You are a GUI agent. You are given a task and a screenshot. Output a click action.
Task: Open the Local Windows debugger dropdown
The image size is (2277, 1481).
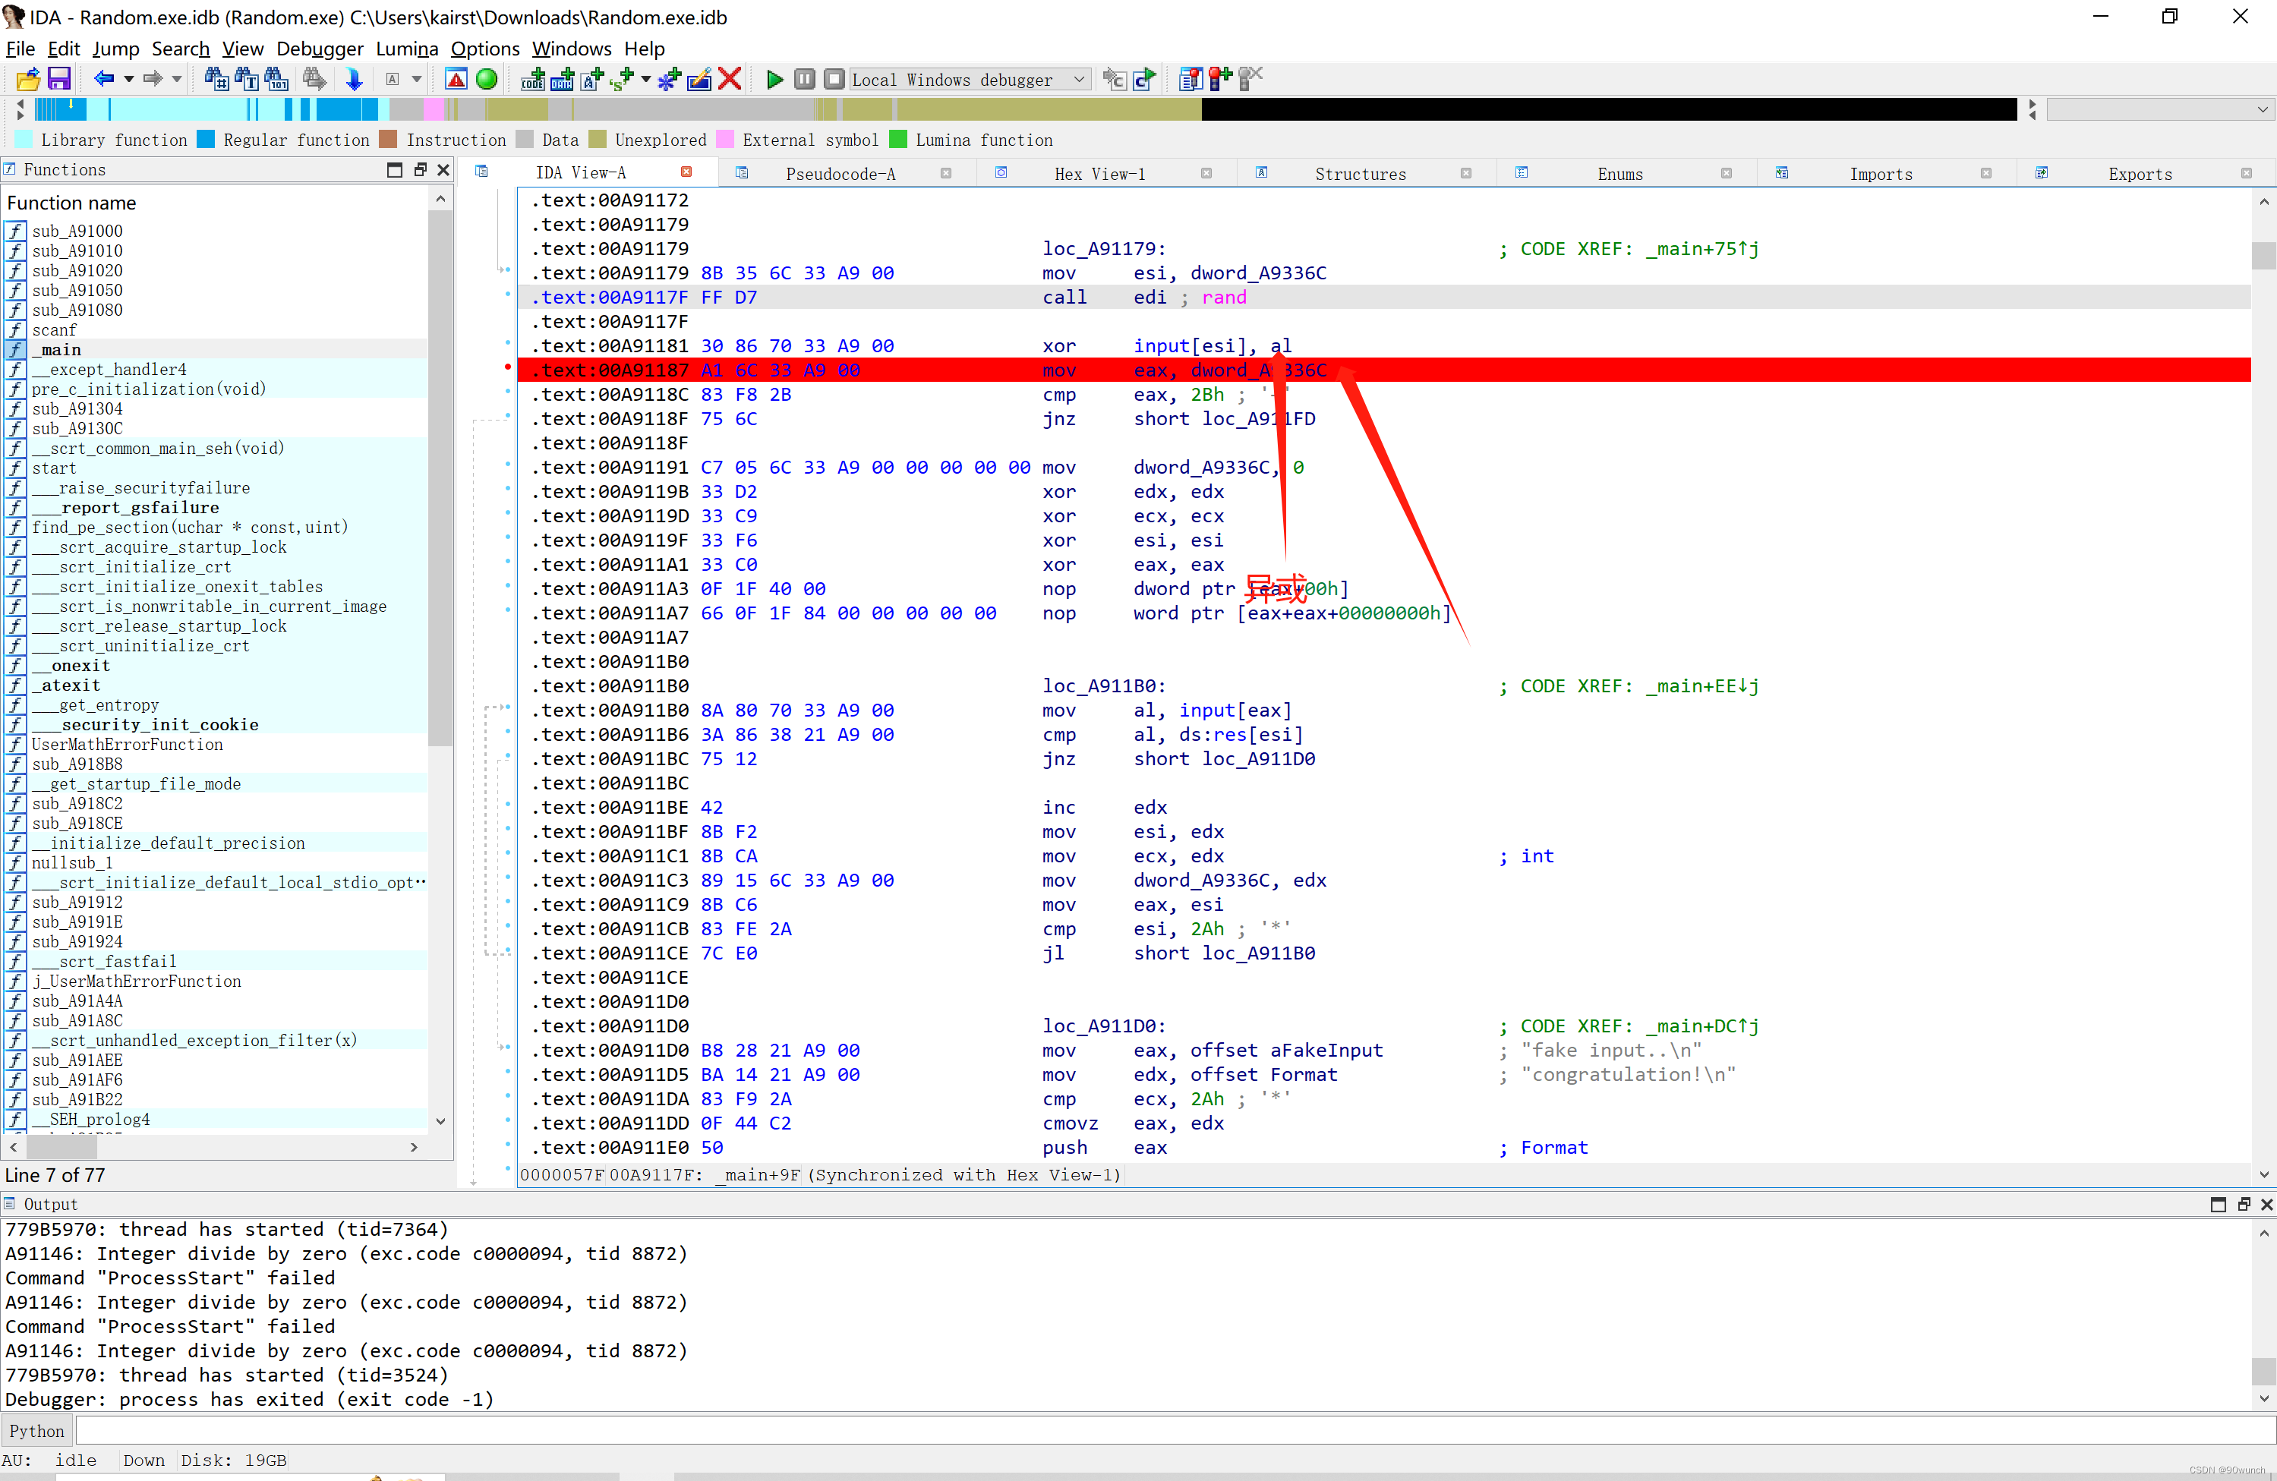click(1079, 80)
